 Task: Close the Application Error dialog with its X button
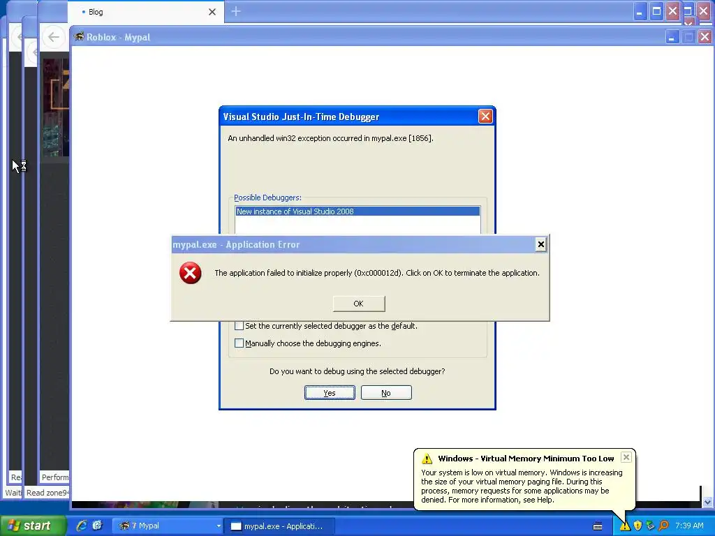(541, 244)
